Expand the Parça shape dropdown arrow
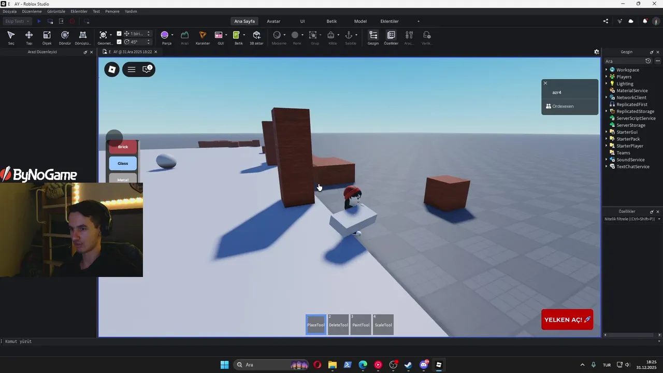This screenshot has width=663, height=373. (172, 35)
